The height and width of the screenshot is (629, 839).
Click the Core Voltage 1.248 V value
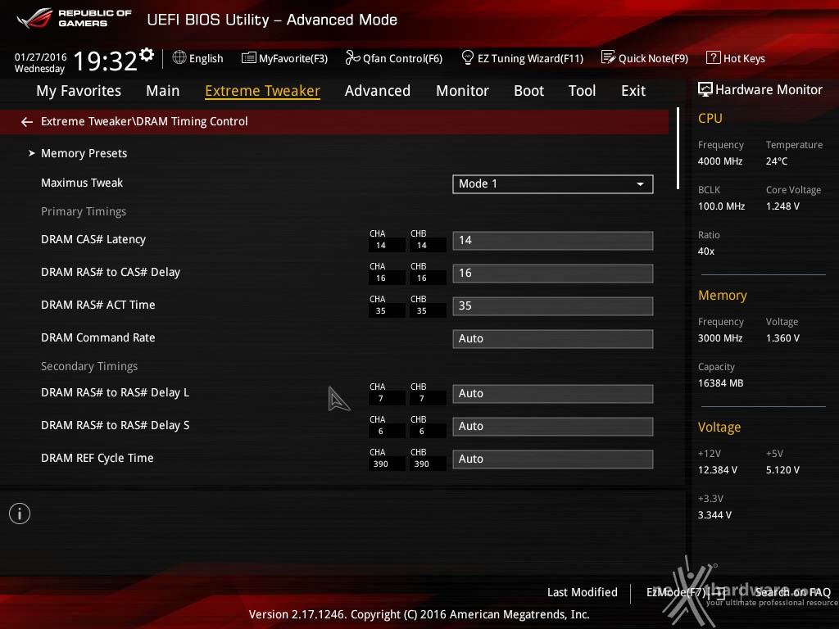(x=782, y=206)
